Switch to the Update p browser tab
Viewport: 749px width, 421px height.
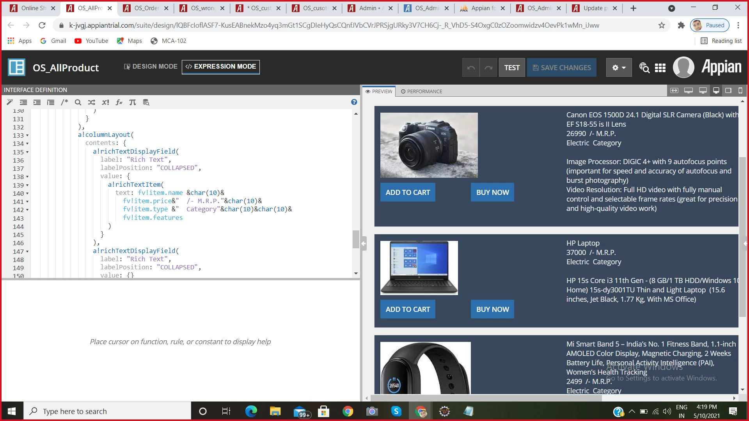pos(595,8)
